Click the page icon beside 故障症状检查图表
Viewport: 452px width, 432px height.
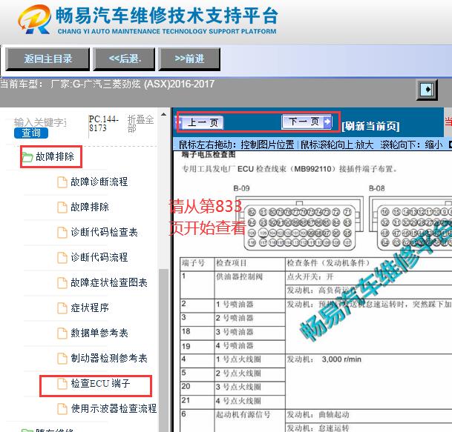[x=62, y=282]
